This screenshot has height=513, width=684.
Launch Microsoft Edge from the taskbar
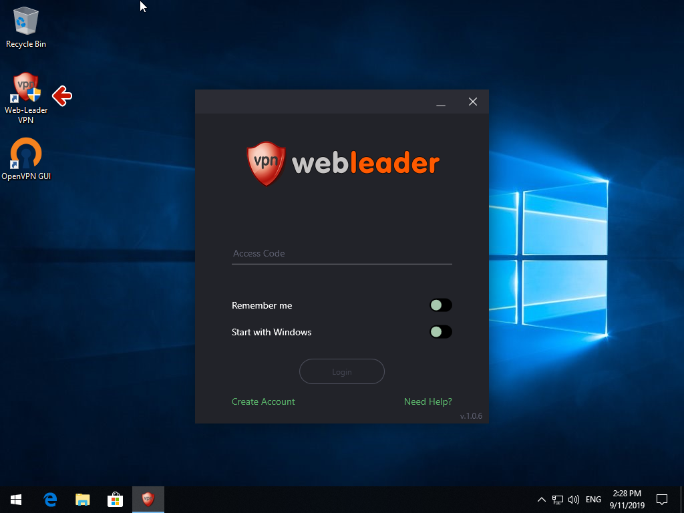[x=50, y=500]
